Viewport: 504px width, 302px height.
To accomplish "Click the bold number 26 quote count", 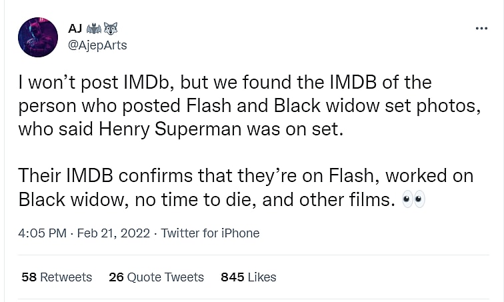I will pos(116,277).
